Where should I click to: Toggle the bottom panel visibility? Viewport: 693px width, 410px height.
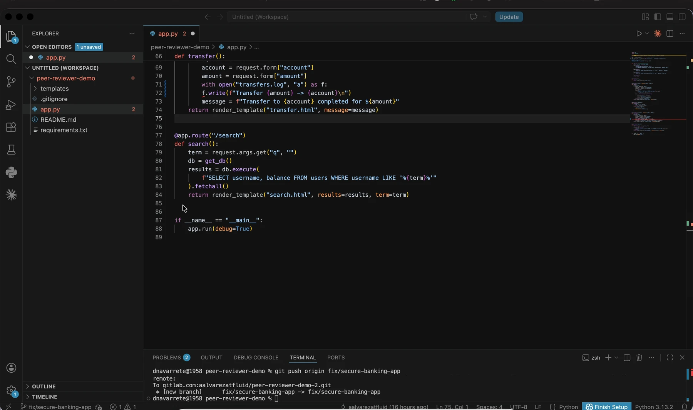coord(670,17)
